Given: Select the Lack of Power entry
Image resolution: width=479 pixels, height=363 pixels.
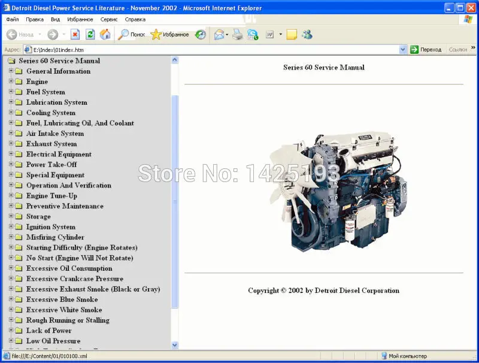Looking at the screenshot, I should tap(48, 330).
